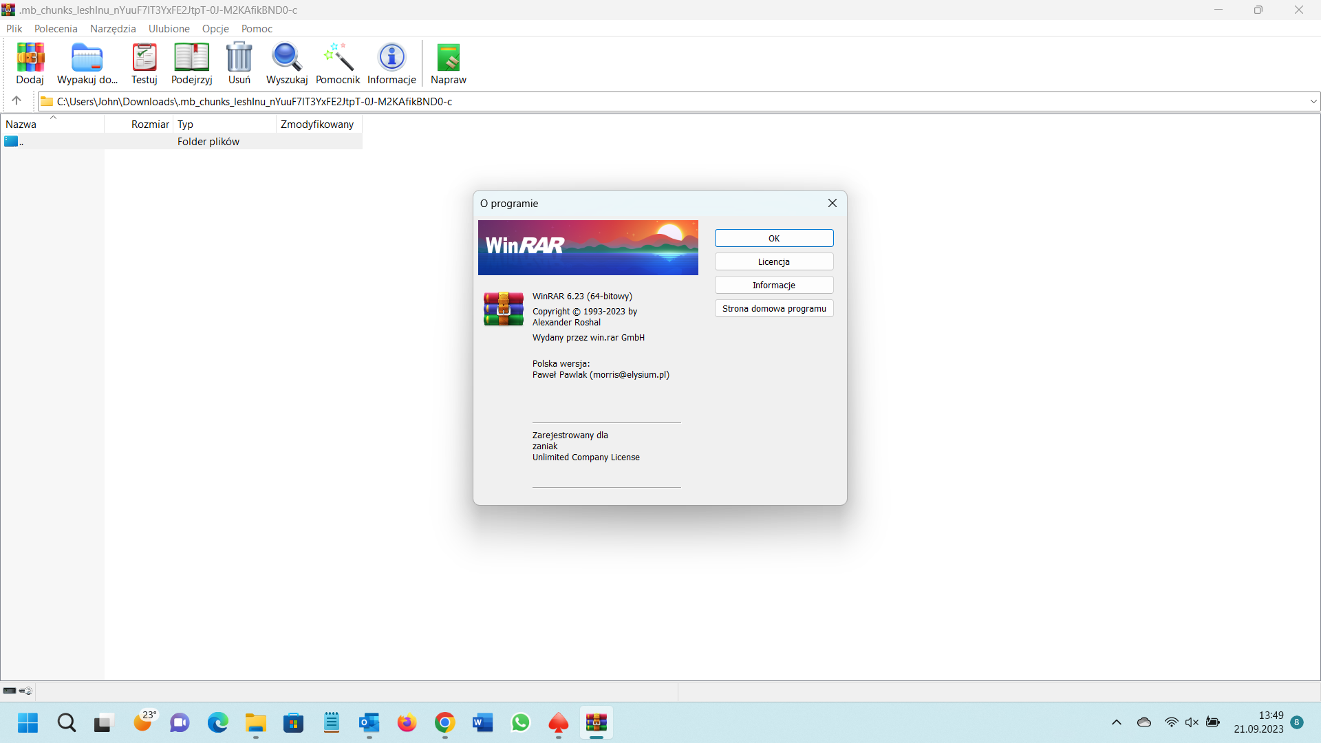
Task: Click the Testuj toolbar icon
Action: (144, 63)
